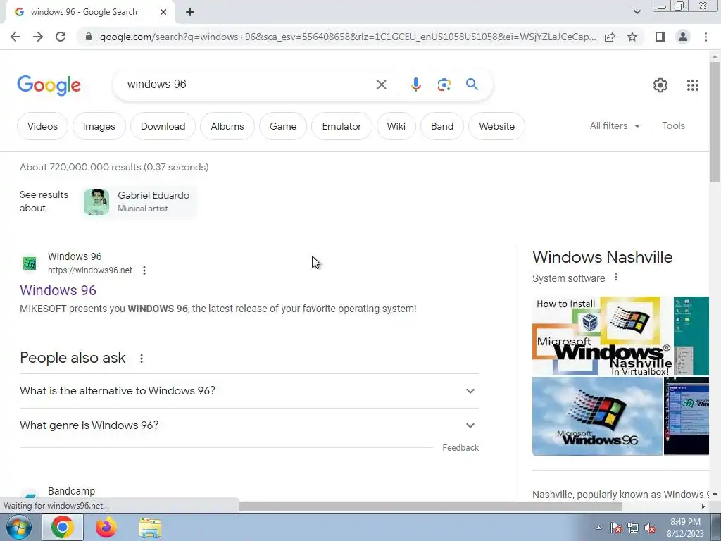Open the All filters dropdown

pyautogui.click(x=615, y=125)
